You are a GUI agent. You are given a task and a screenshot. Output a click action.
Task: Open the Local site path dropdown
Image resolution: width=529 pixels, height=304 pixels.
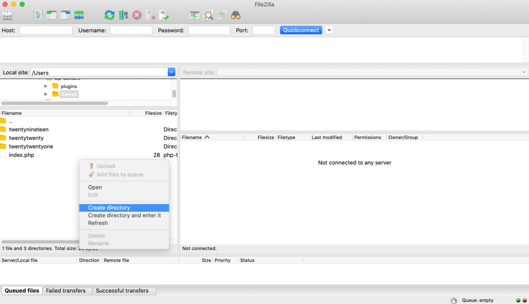tap(172, 73)
